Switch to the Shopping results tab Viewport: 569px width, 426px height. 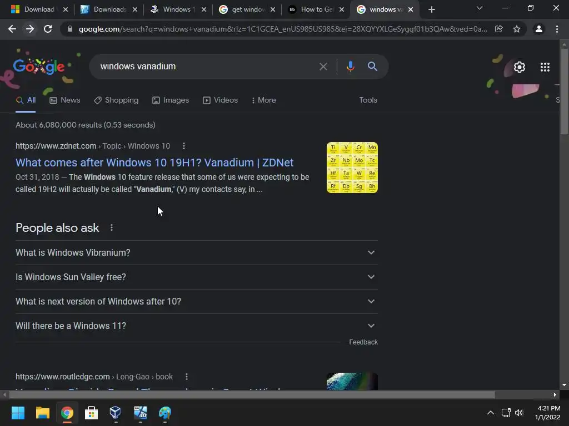tap(116, 100)
